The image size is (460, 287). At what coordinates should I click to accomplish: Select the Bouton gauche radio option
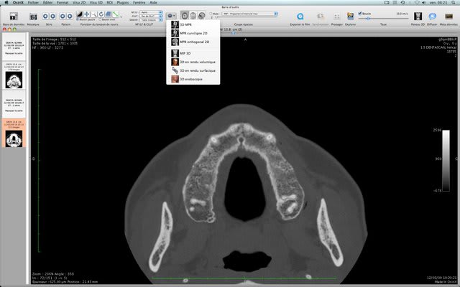tap(77, 19)
